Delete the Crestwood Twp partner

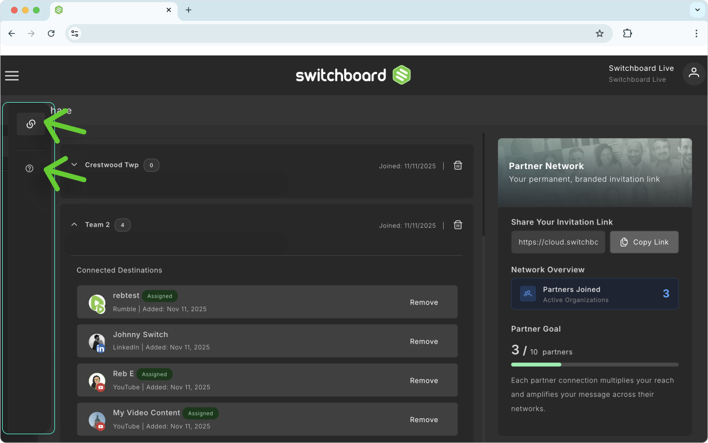(x=458, y=165)
